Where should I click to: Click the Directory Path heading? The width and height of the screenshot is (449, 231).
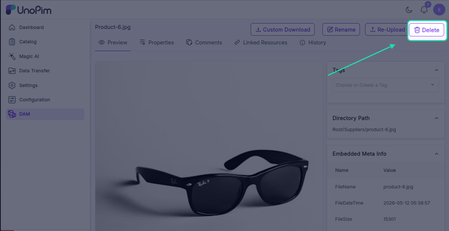click(x=351, y=118)
